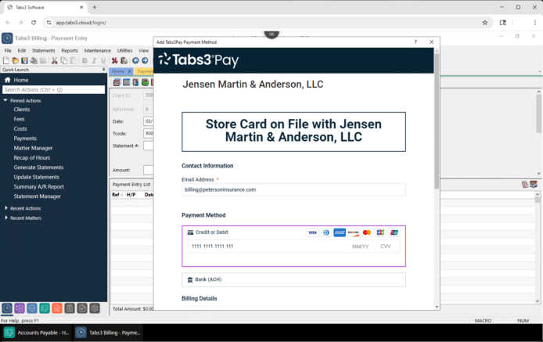Viewport: 543px width, 342px height.
Task: Expand the Recent Actions section
Action: pos(6,208)
